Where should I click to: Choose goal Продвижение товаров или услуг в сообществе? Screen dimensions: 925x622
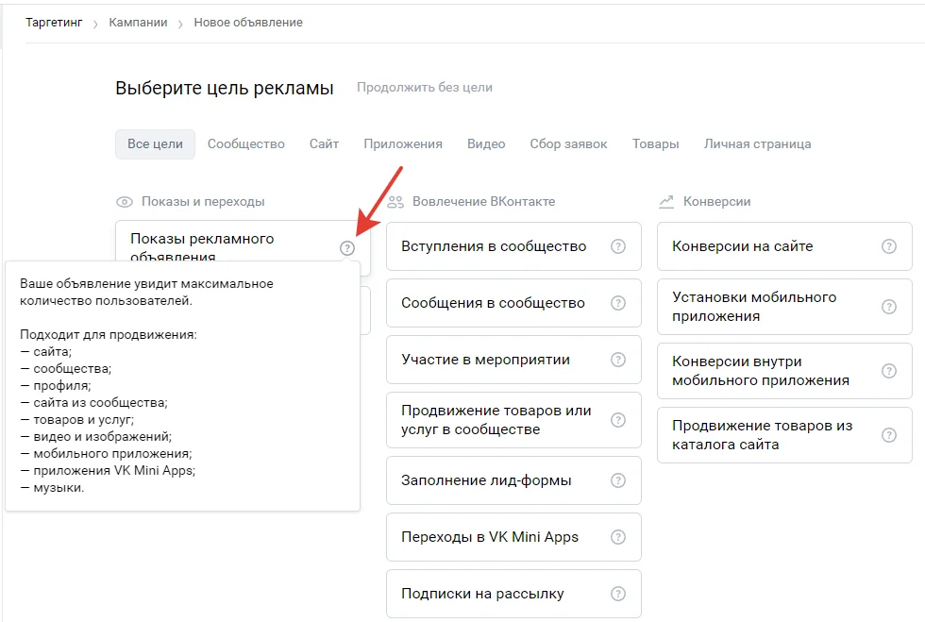pos(513,420)
